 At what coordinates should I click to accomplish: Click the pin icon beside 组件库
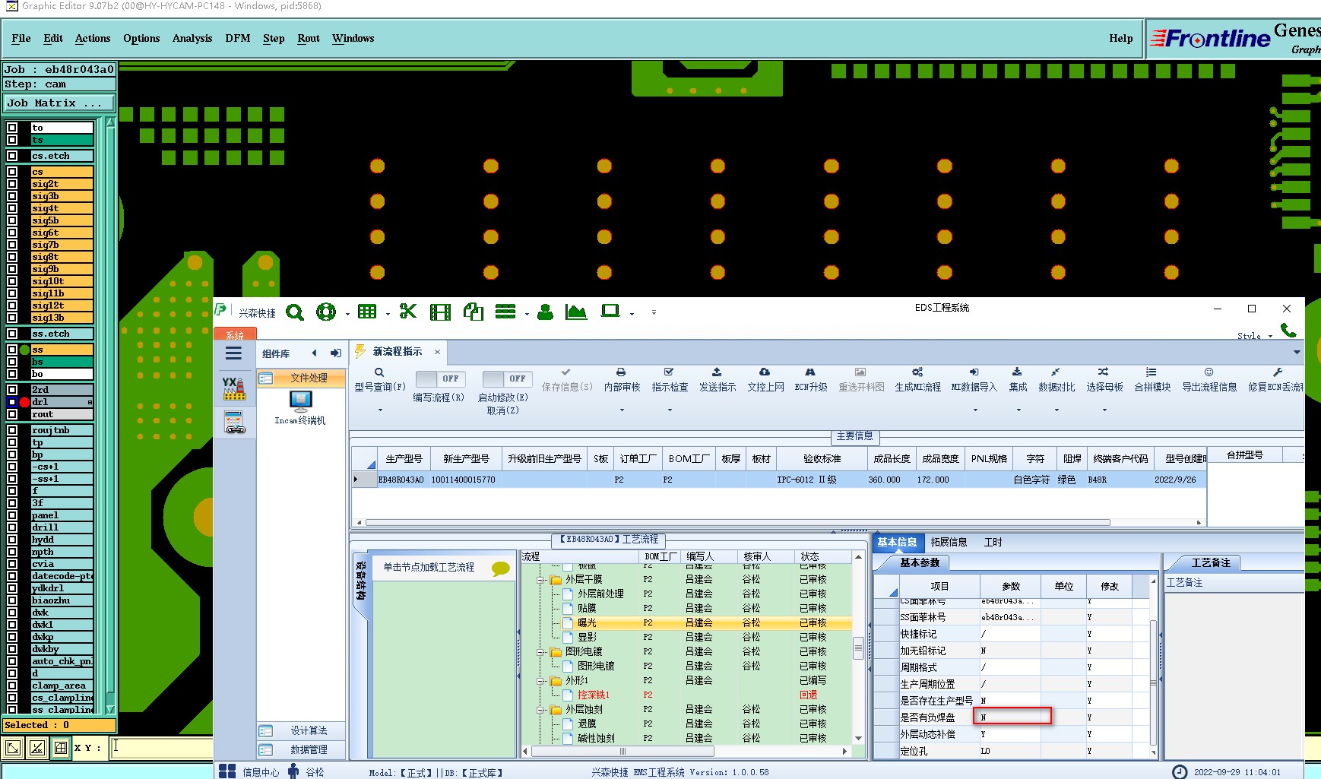point(336,353)
